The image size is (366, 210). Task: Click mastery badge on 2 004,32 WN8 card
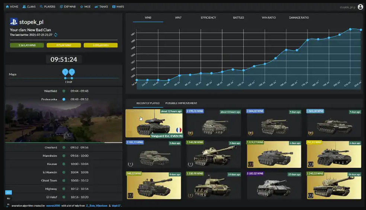click(250, 133)
